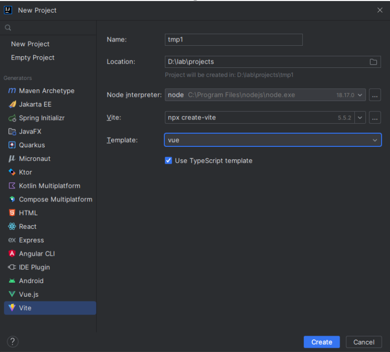Uncheck Use TypeScript template checkbox
This screenshot has width=390, height=352.
point(168,160)
